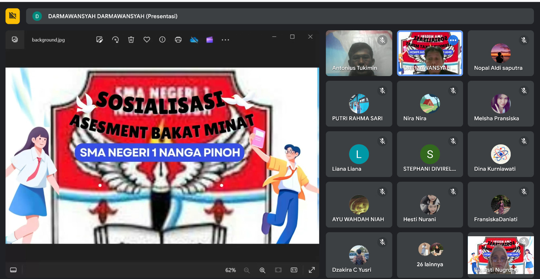Expand the 26 lainnya participants tile
The image size is (540, 279).
(430, 255)
